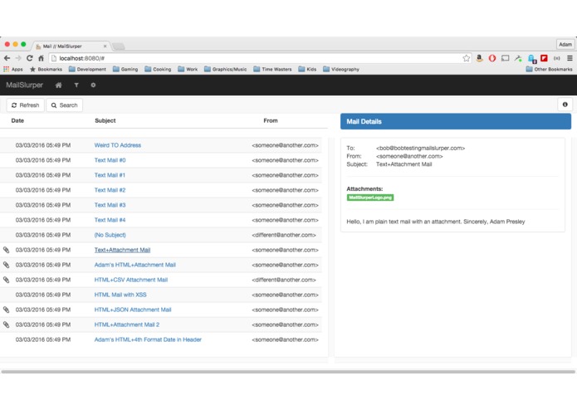Image resolution: width=577 pixels, height=410 pixels.
Task: Click the paperclip icon of Text+Attachment Mail
Action: [x=7, y=250]
